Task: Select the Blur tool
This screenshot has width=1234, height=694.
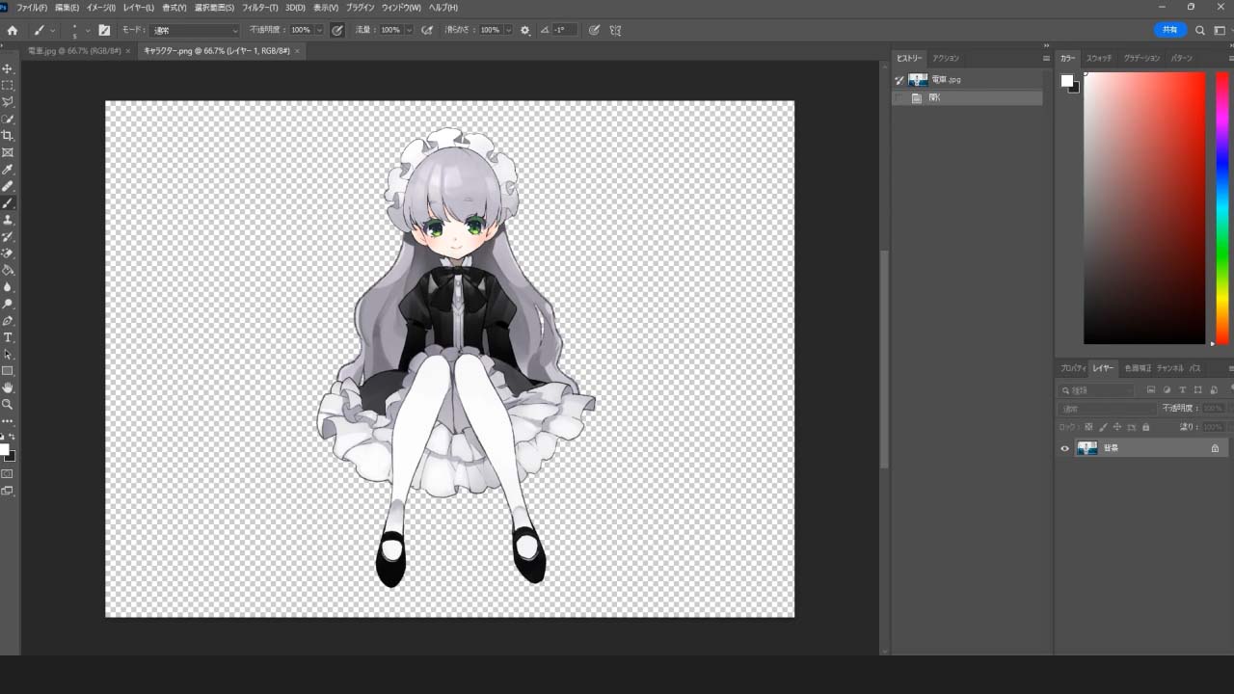Action: [x=8, y=287]
